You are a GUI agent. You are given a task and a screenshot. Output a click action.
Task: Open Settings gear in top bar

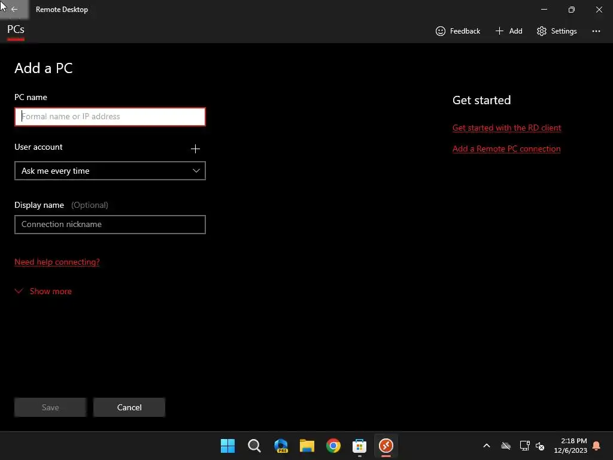[x=557, y=31]
